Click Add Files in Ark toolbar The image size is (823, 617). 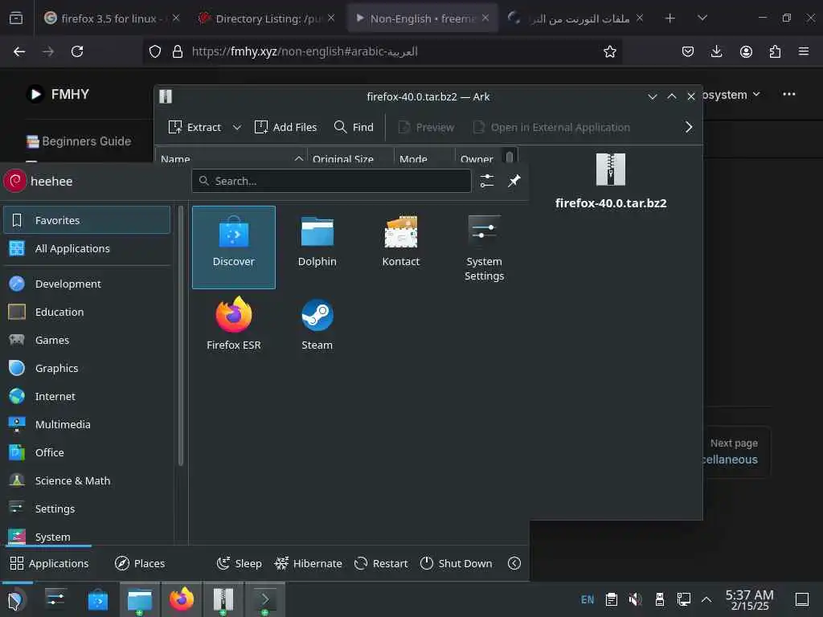[285, 127]
